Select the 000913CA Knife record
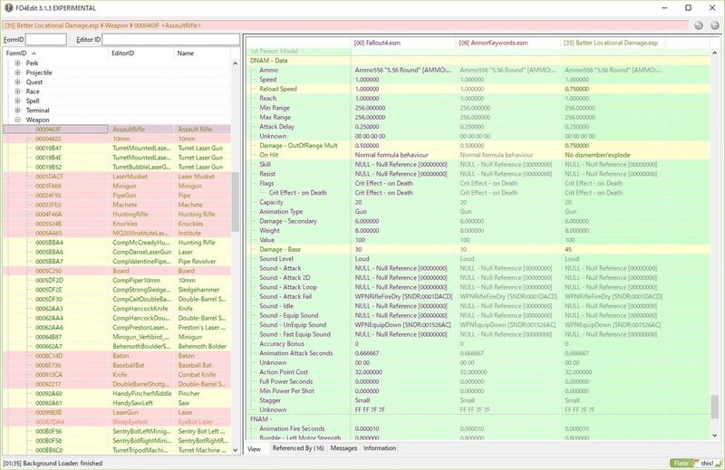 point(117,374)
